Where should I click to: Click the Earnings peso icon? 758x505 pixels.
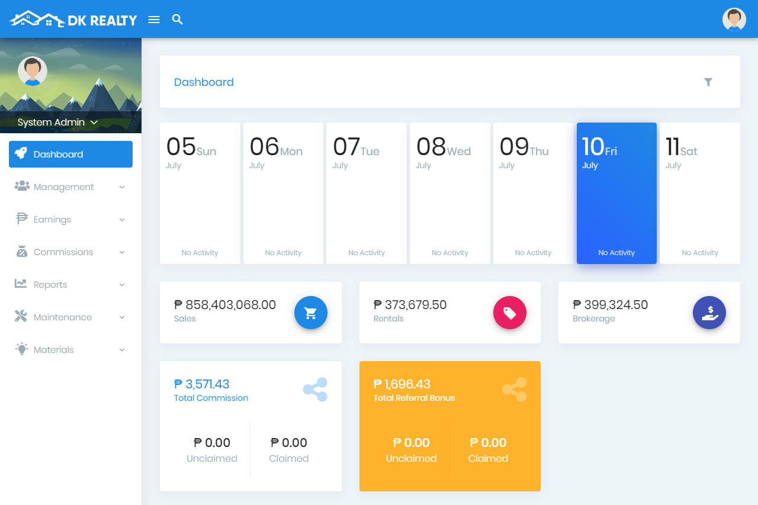tap(22, 218)
